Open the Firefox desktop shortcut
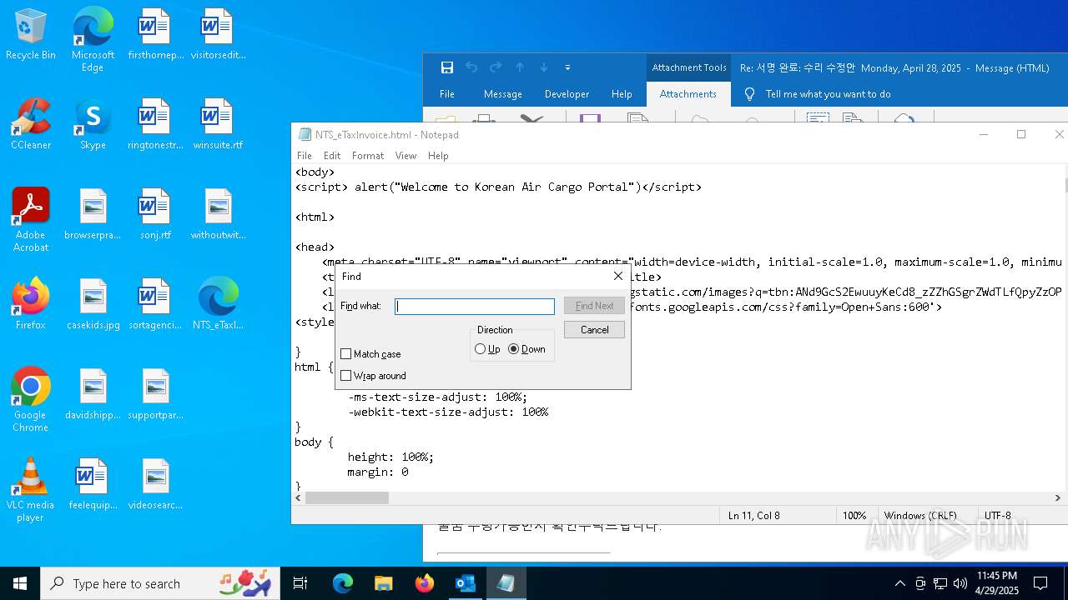The image size is (1068, 600). (31, 304)
